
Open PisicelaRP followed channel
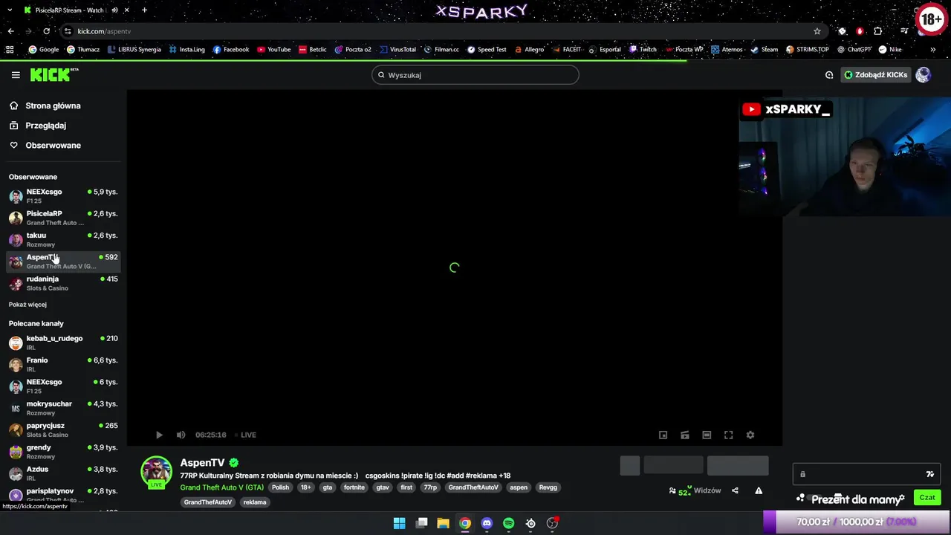[63, 218]
